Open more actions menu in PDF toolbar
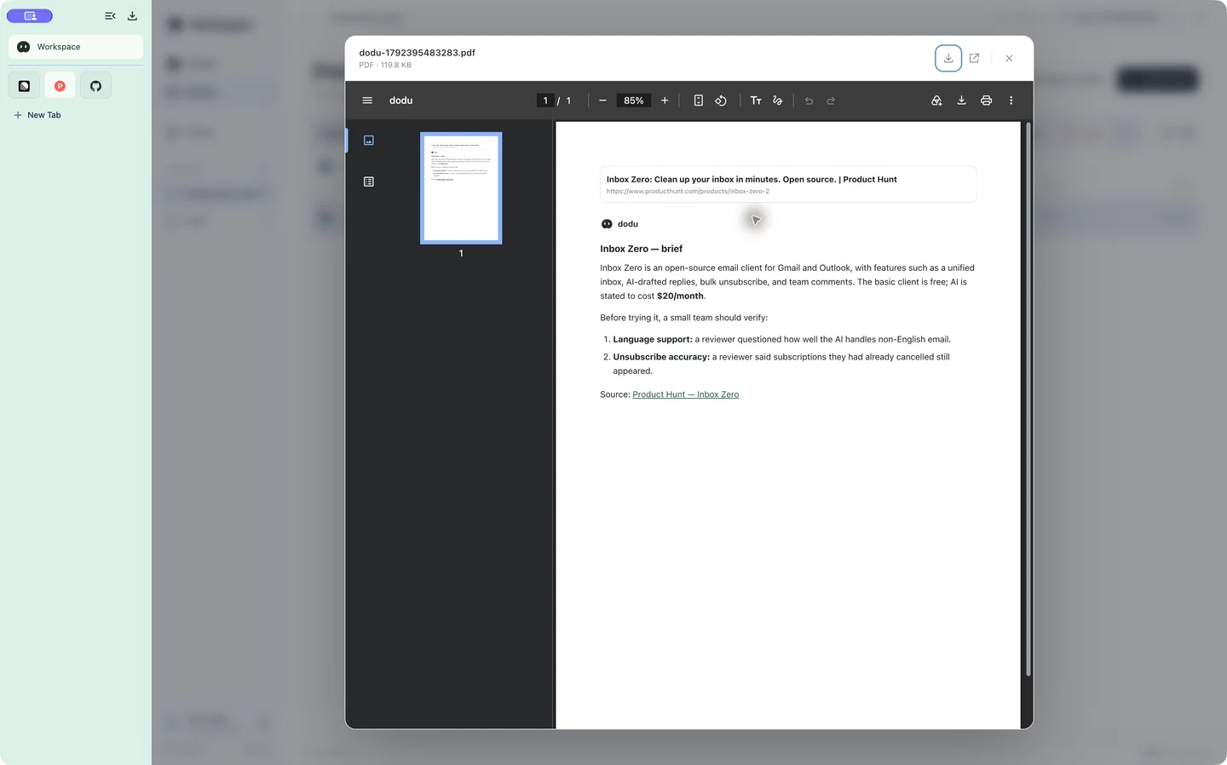This screenshot has height=765, width=1227. pos(1011,101)
